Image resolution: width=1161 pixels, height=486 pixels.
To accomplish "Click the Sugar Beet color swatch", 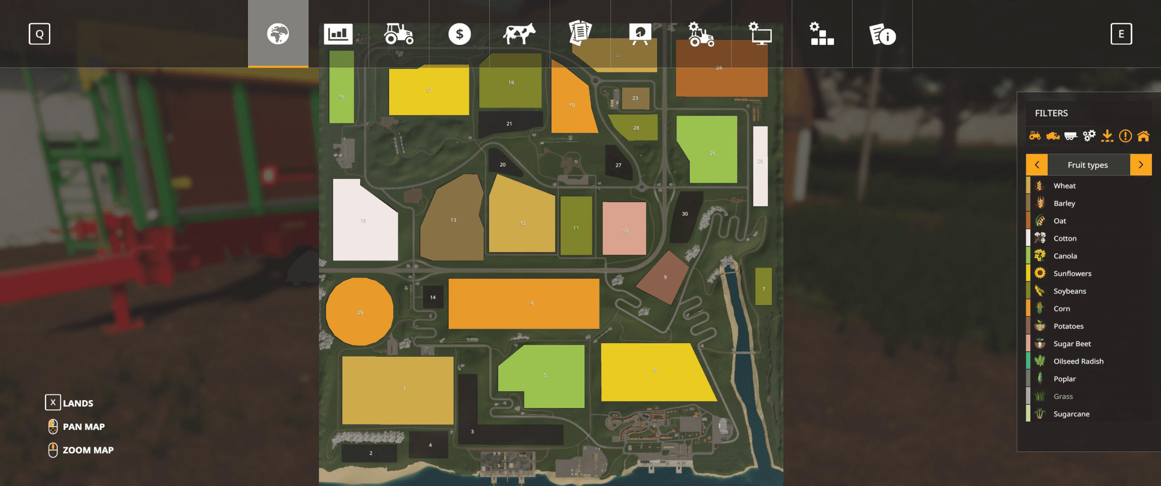I will pyautogui.click(x=1028, y=344).
